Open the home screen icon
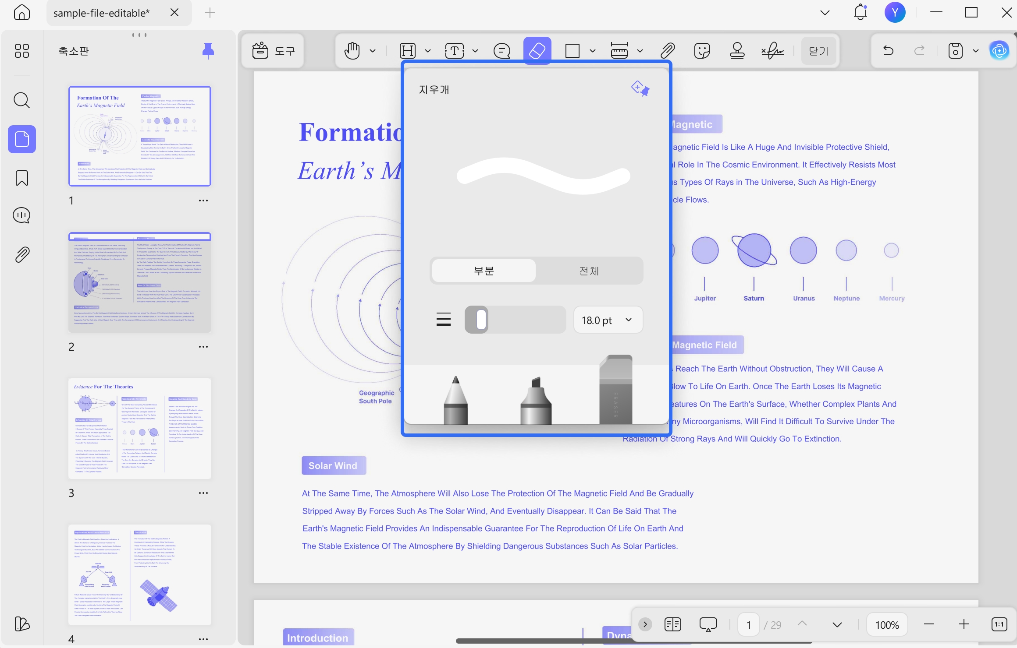The width and height of the screenshot is (1017, 648). pos(21,13)
